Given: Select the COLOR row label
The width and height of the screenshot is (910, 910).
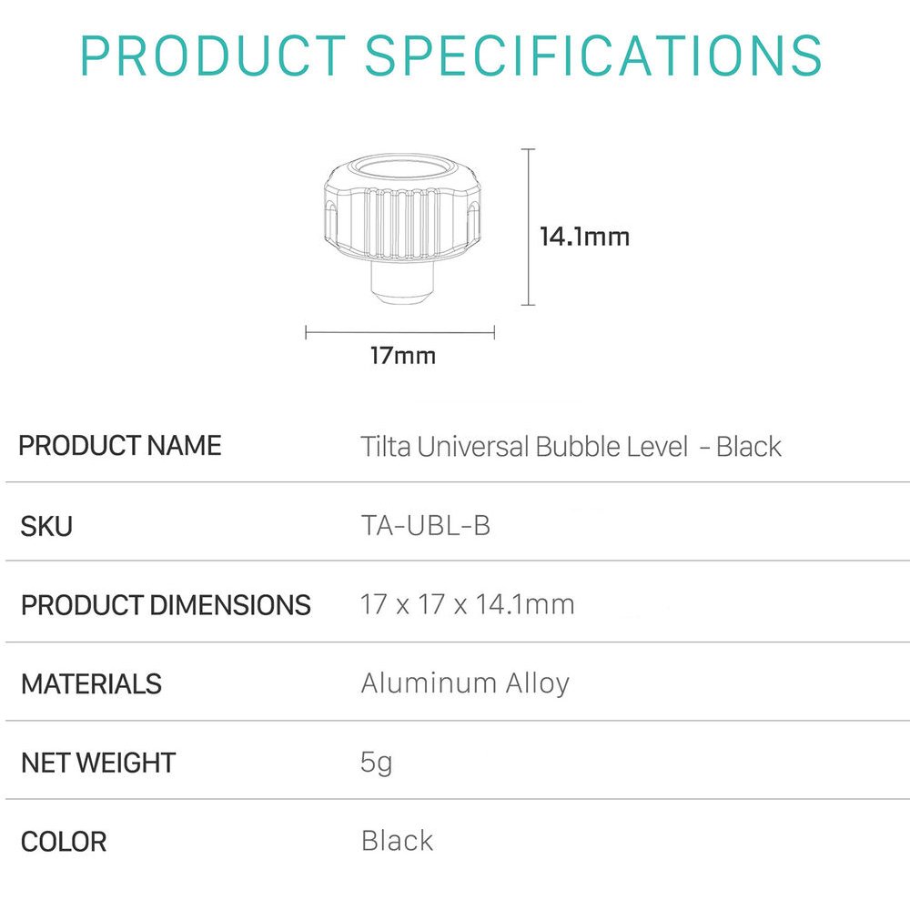Looking at the screenshot, I should pos(64,842).
